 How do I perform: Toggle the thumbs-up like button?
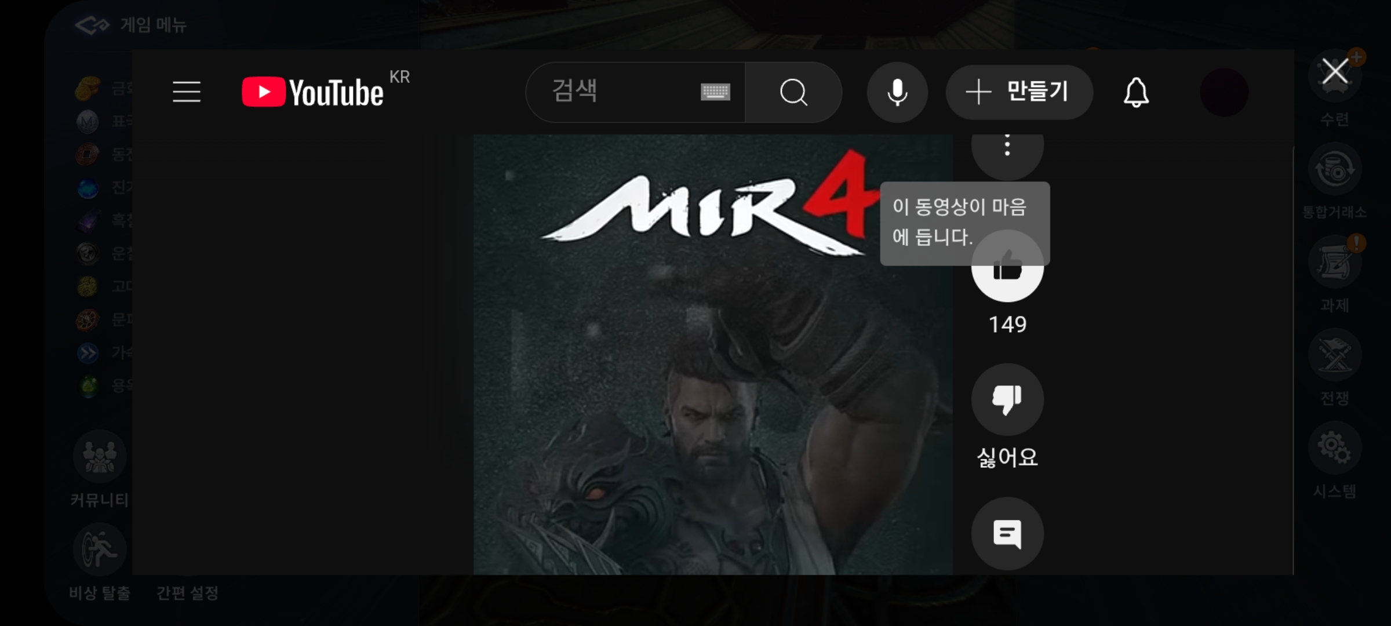pyautogui.click(x=1007, y=278)
